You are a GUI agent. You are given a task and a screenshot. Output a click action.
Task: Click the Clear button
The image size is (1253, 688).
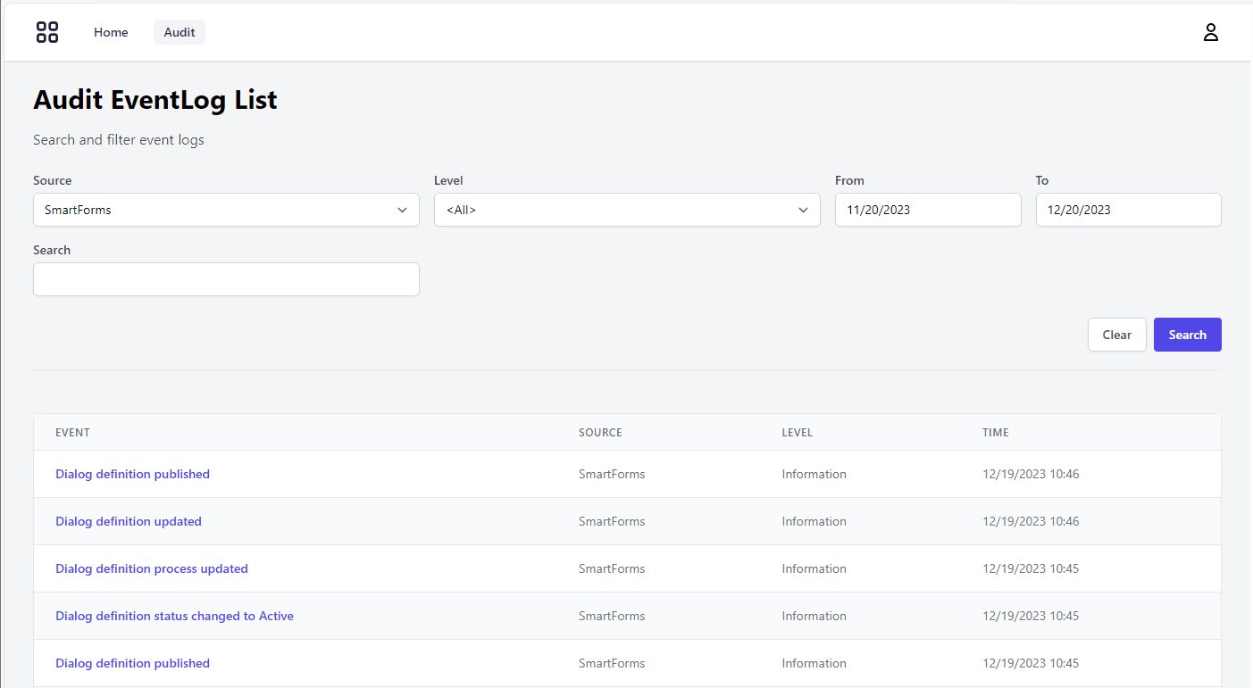[1116, 334]
